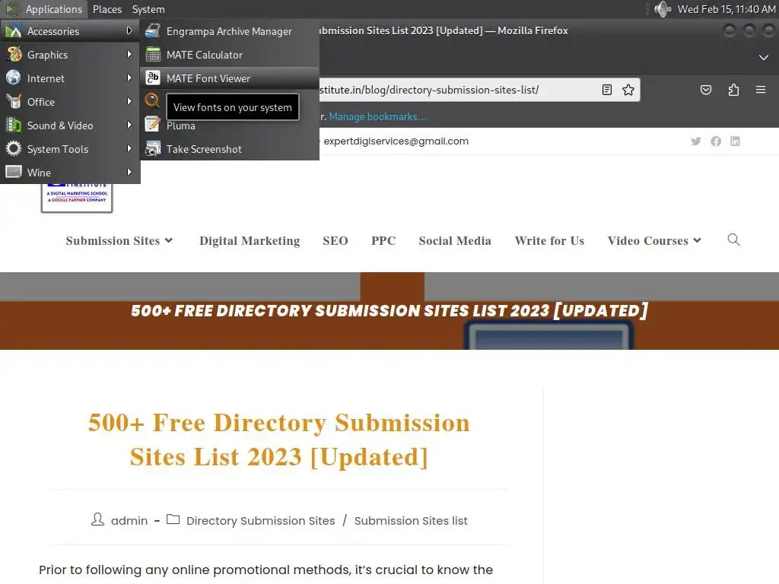This screenshot has height=584, width=779.
Task: Open the website search magnifier
Action: [733, 240]
